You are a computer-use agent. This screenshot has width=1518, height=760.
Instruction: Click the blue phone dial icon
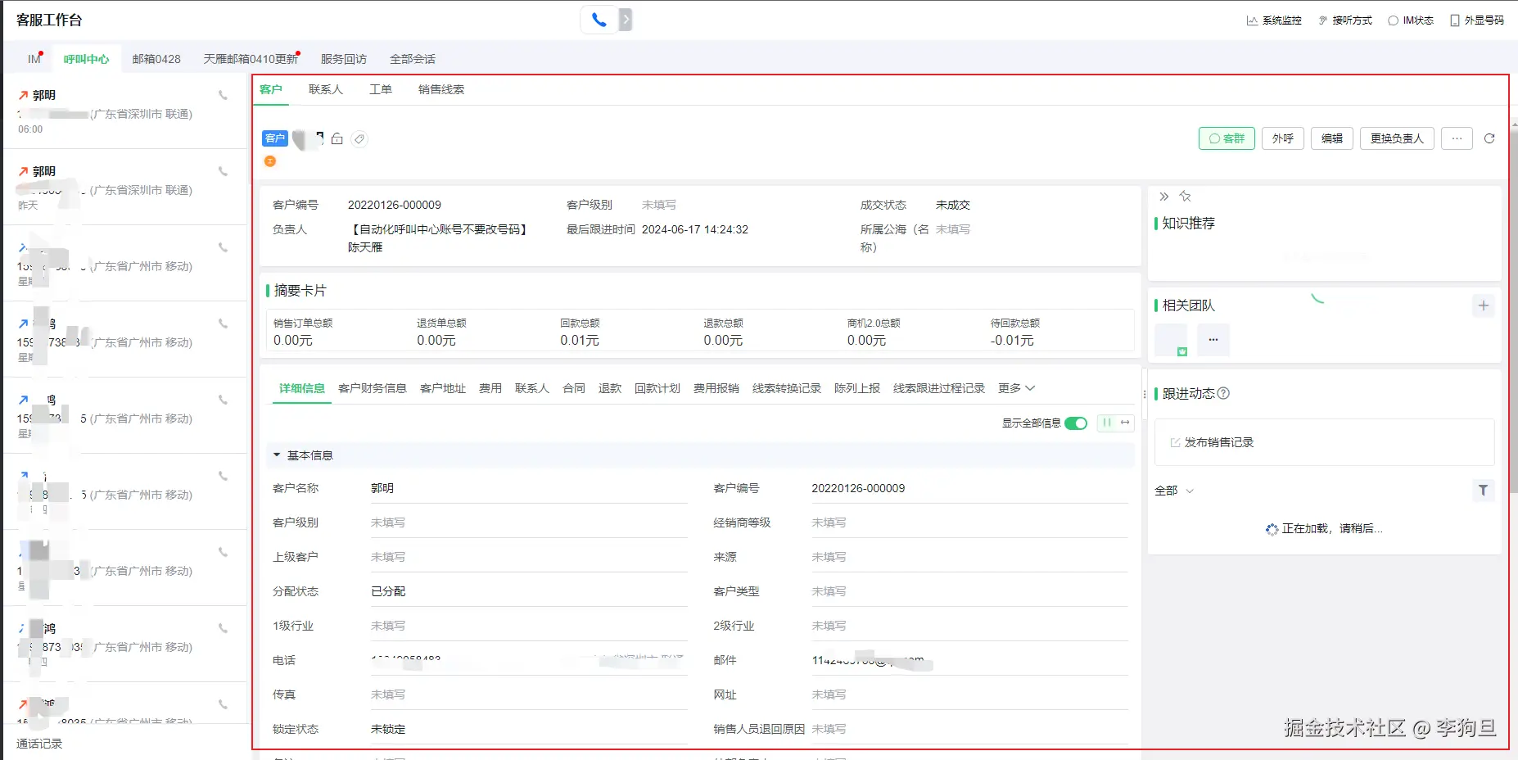(599, 20)
